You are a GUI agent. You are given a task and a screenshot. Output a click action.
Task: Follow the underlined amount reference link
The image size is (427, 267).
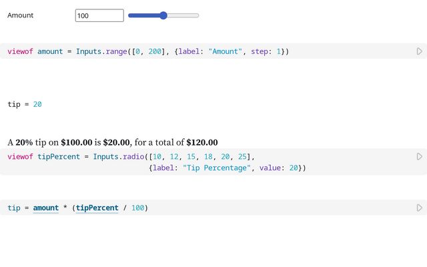pos(46,208)
